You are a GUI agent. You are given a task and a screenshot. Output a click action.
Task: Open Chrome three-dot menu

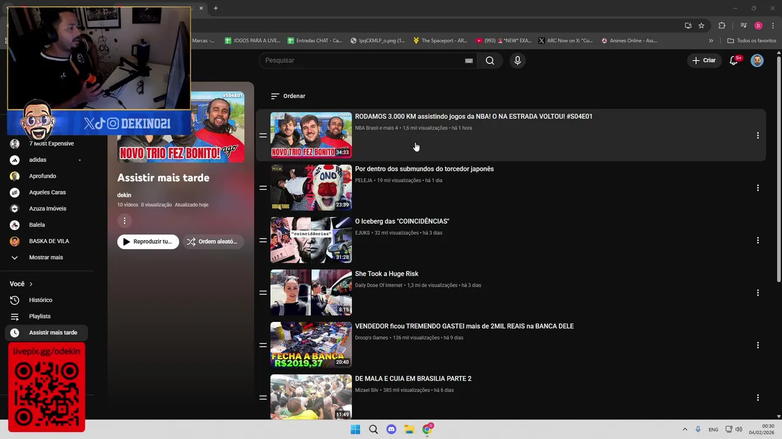pyautogui.click(x=773, y=26)
